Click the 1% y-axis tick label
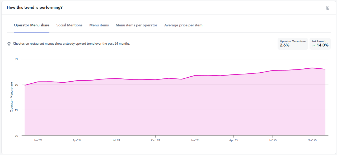The width and height of the screenshot is (337, 155). 16,110
